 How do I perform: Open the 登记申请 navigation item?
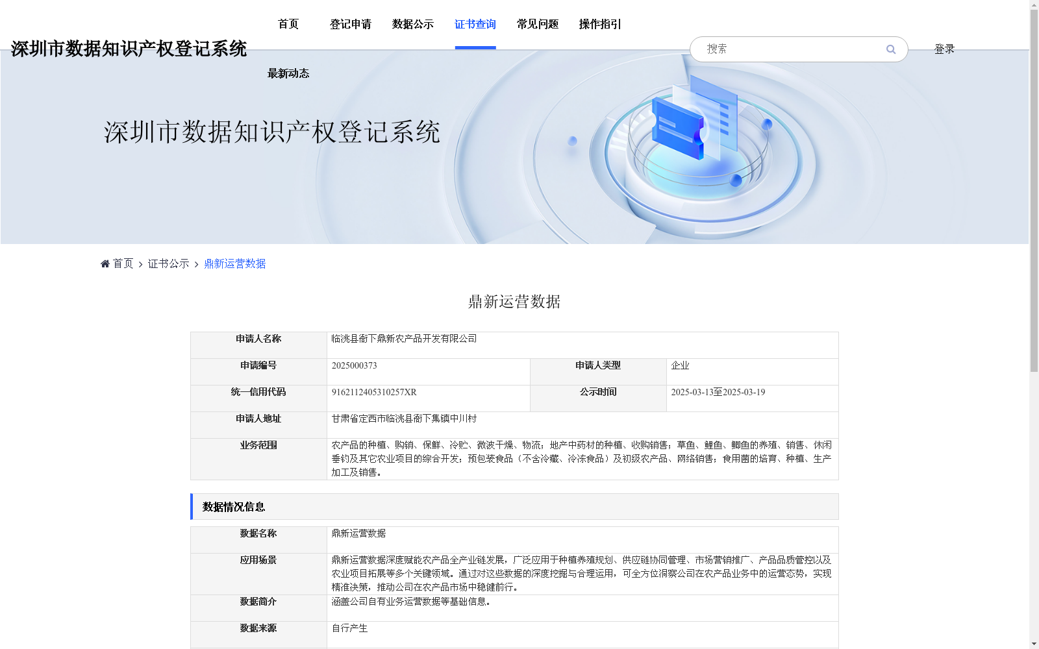tap(351, 24)
